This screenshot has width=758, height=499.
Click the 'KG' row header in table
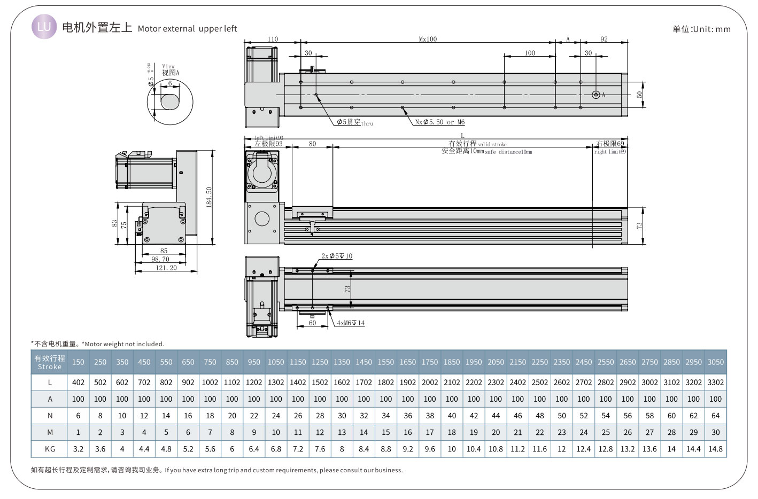pyautogui.click(x=50, y=449)
